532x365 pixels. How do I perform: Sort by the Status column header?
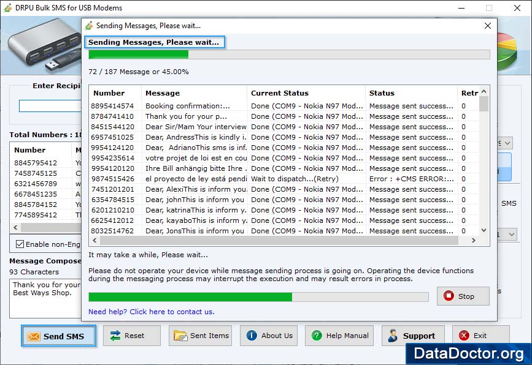411,93
